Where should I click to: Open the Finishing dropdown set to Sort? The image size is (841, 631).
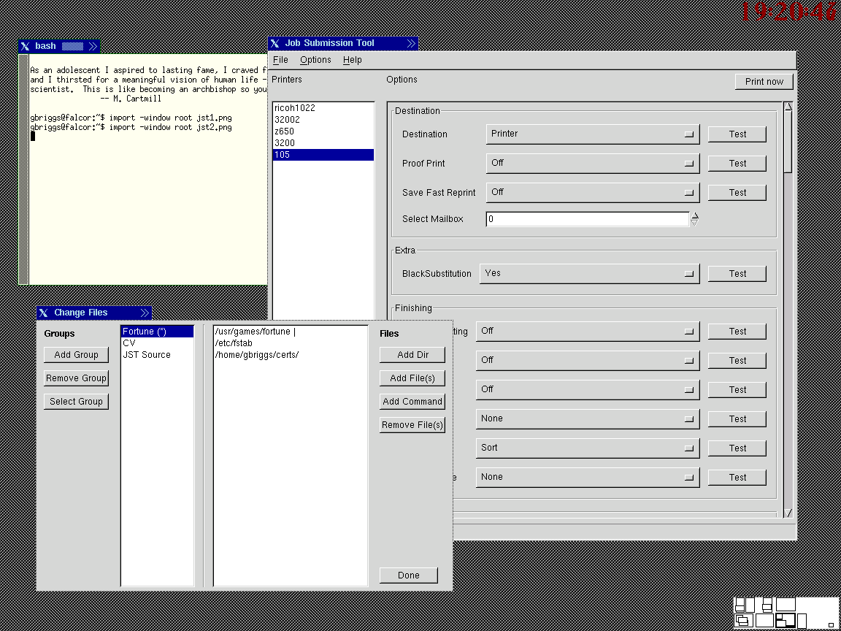(587, 448)
